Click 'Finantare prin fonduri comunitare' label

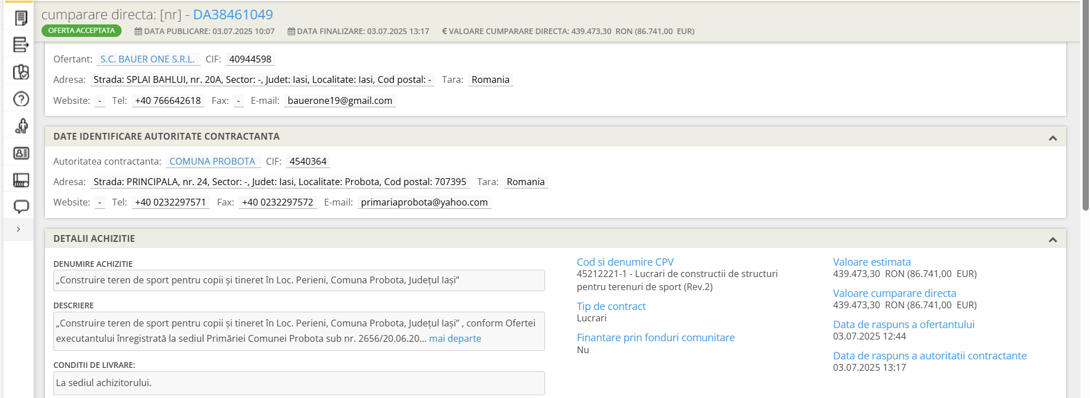(656, 338)
